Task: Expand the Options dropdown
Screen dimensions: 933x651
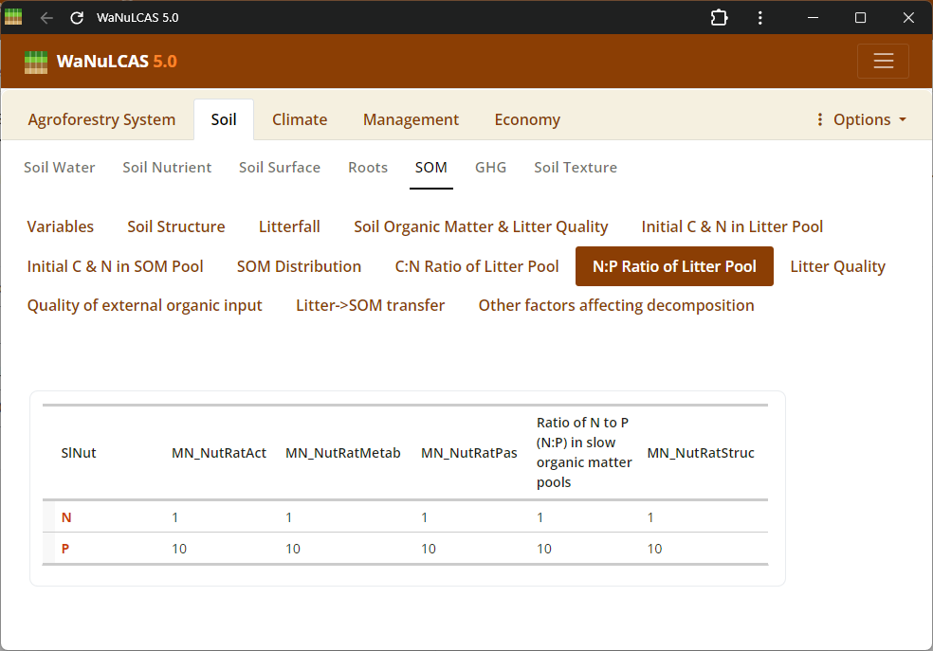Action: pyautogui.click(x=861, y=119)
